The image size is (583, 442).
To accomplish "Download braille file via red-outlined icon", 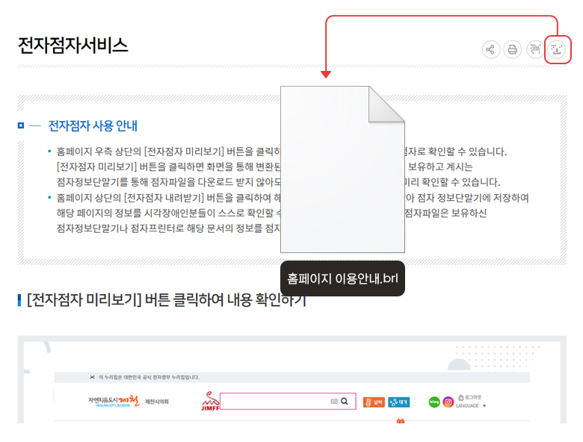I will 558,50.
